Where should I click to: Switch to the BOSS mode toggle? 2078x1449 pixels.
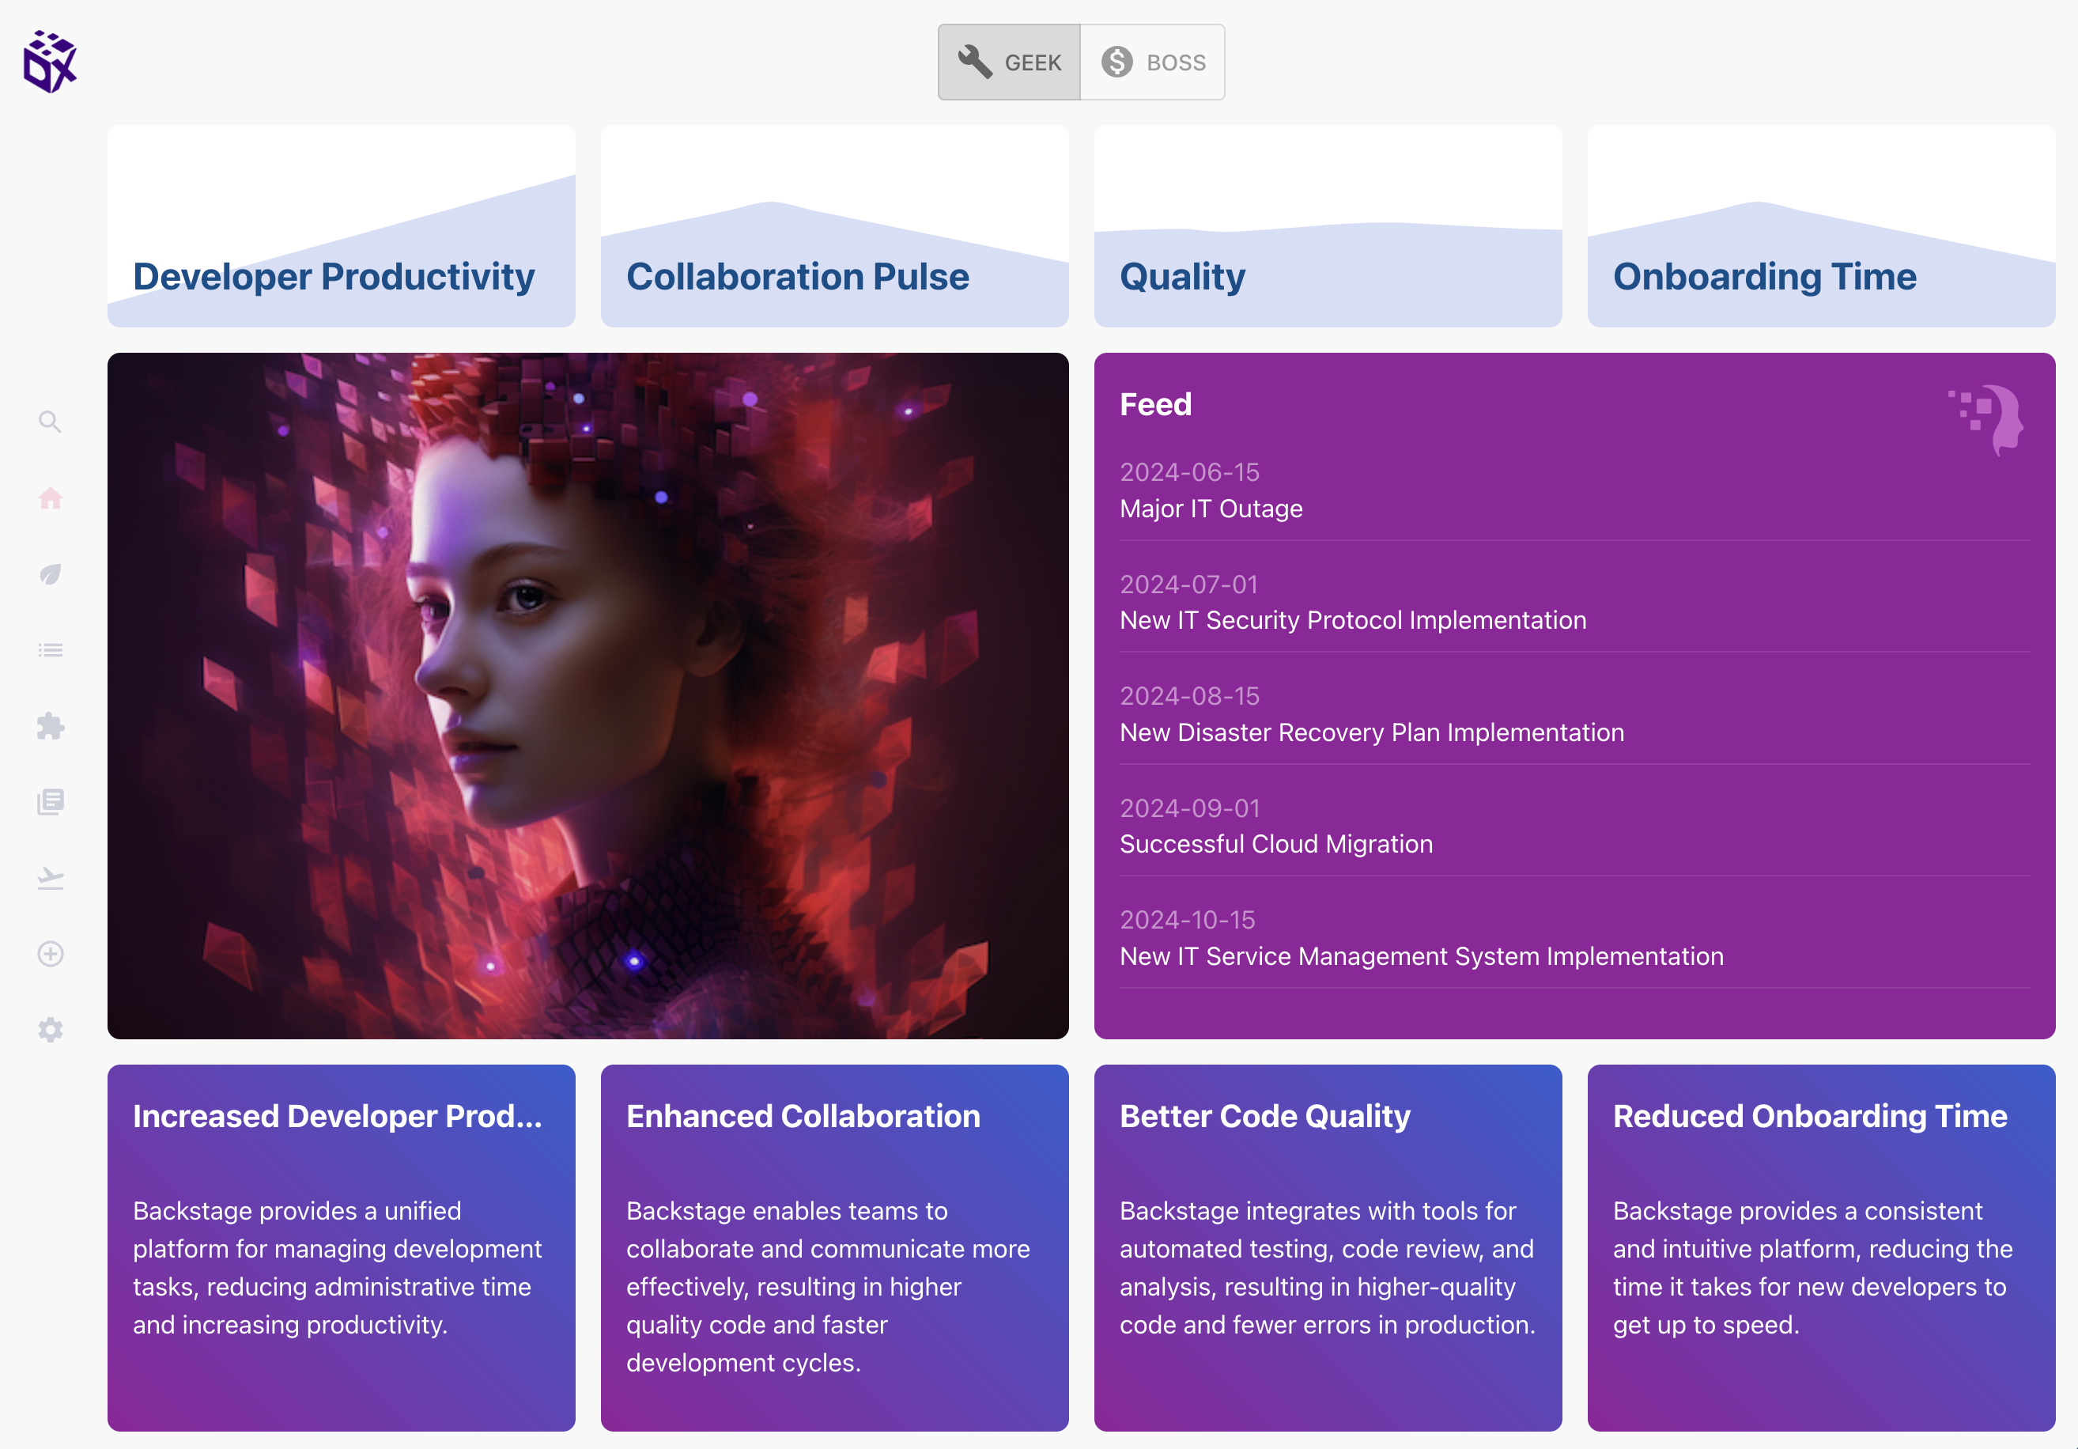click(x=1153, y=62)
